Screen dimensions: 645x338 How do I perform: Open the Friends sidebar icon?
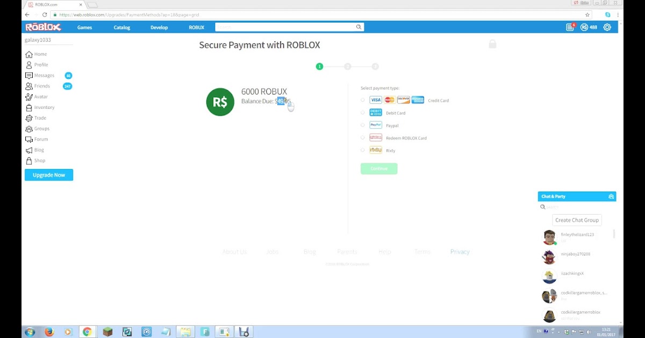(29, 86)
